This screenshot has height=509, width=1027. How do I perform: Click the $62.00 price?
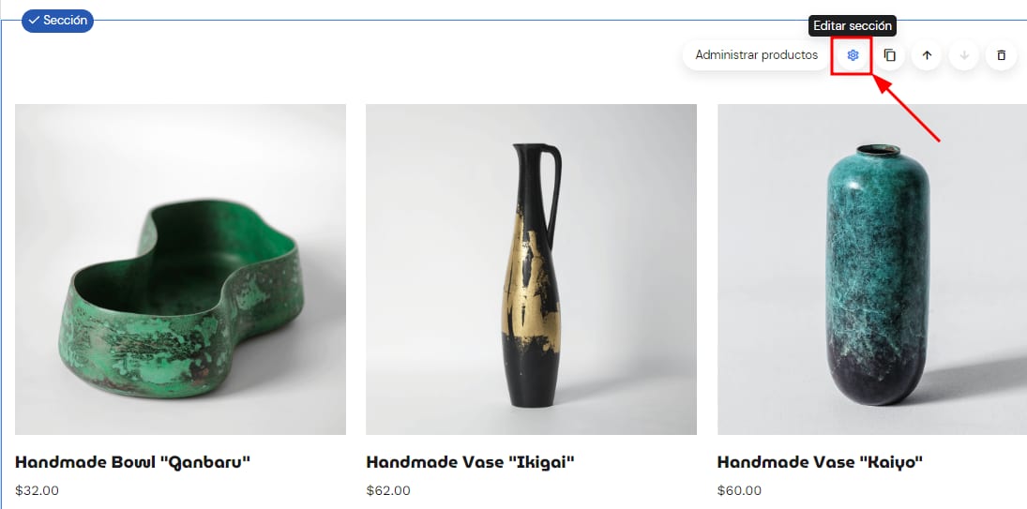(388, 490)
